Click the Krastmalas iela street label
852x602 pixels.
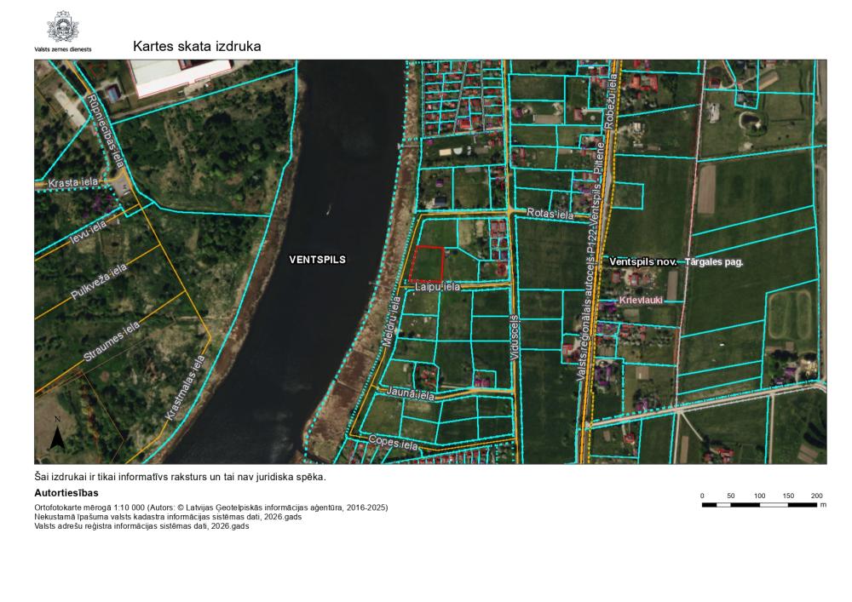[x=185, y=387]
